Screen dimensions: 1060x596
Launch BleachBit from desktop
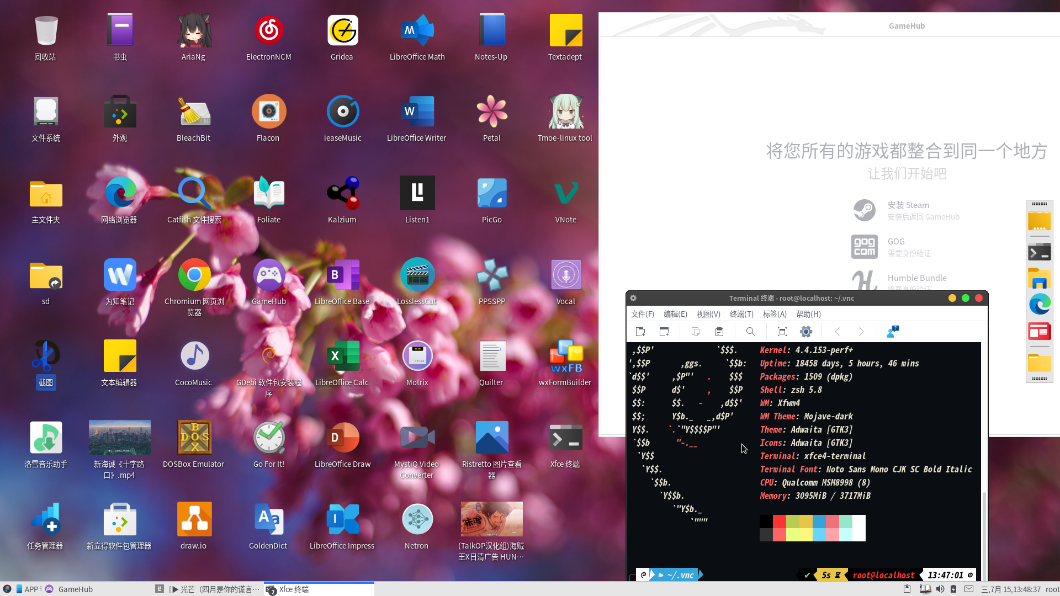tap(194, 119)
